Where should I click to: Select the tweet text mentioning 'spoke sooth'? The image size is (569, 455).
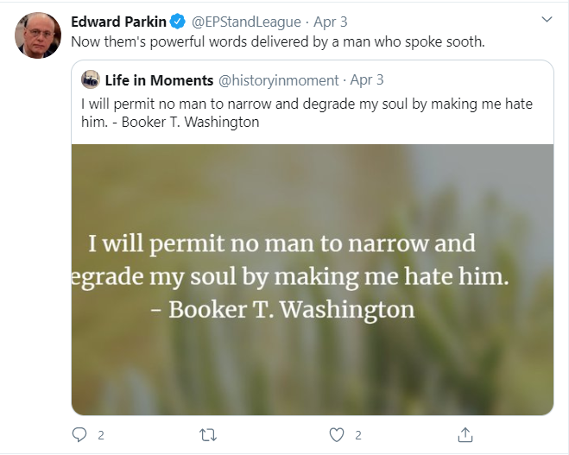pyautogui.click(x=278, y=42)
